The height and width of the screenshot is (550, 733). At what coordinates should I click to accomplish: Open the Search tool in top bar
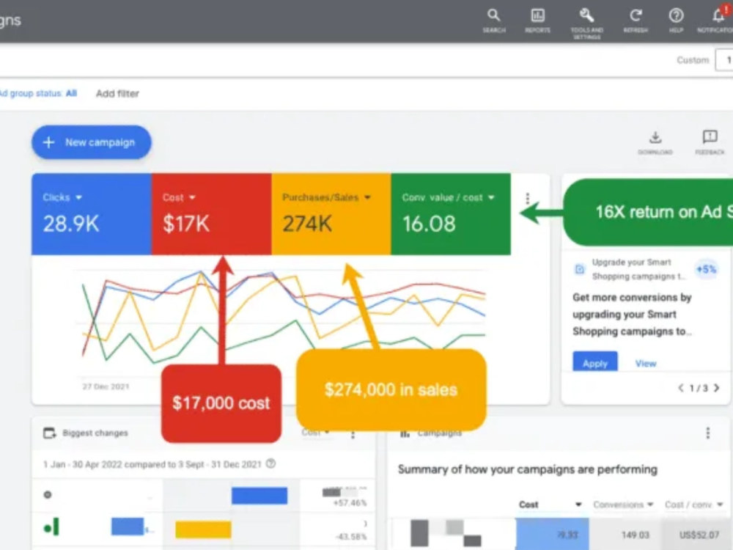493,20
